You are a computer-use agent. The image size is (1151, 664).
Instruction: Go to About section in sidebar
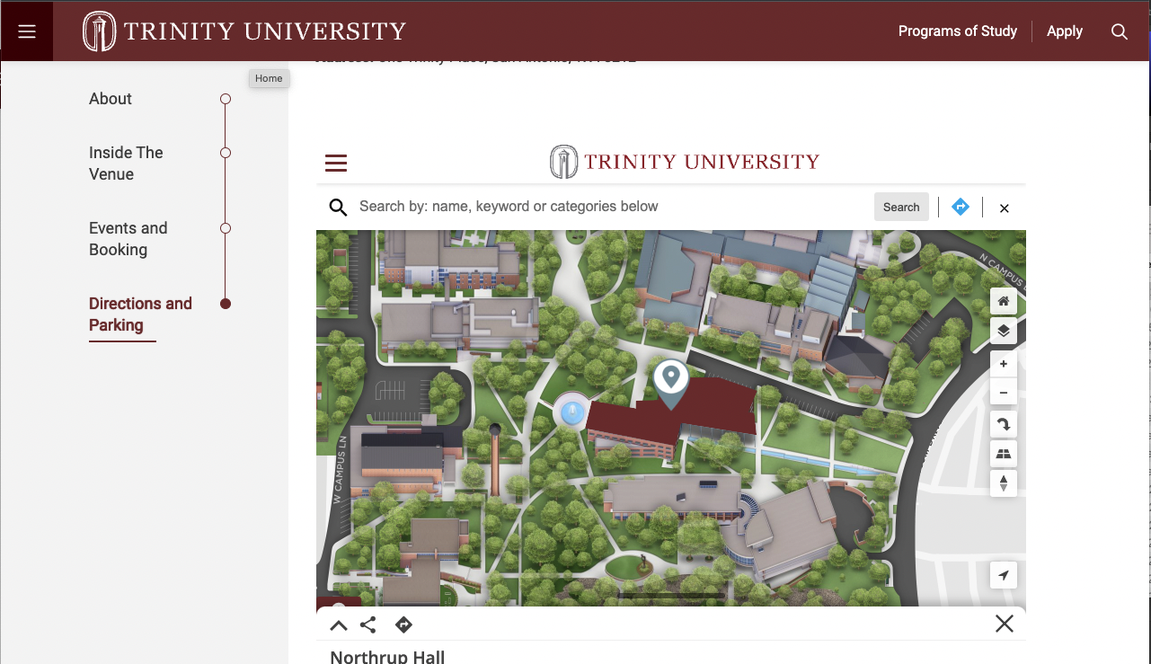coord(111,99)
